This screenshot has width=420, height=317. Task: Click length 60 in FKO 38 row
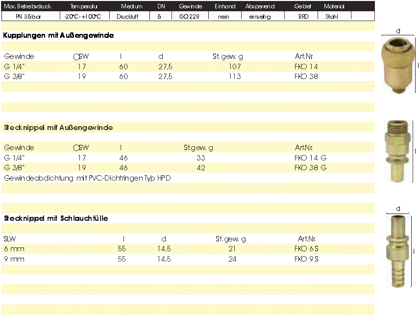tap(124, 77)
